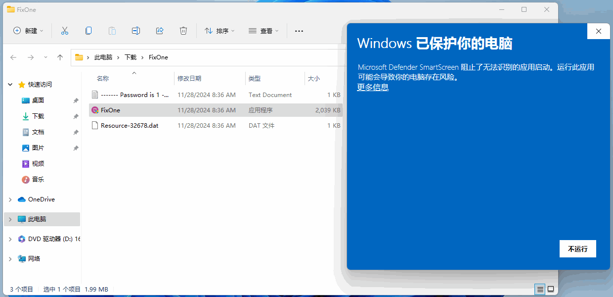Click the 不运行 button
The width and height of the screenshot is (613, 297).
[x=577, y=249]
